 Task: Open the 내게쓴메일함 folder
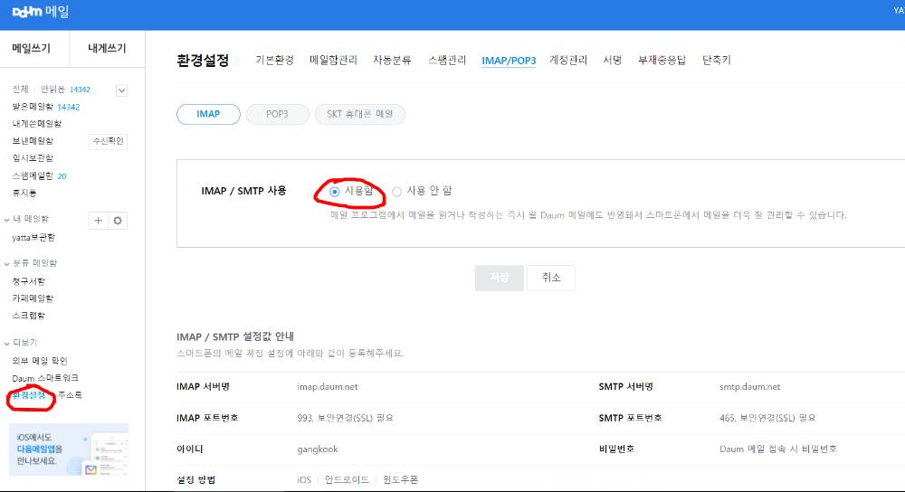[x=37, y=123]
